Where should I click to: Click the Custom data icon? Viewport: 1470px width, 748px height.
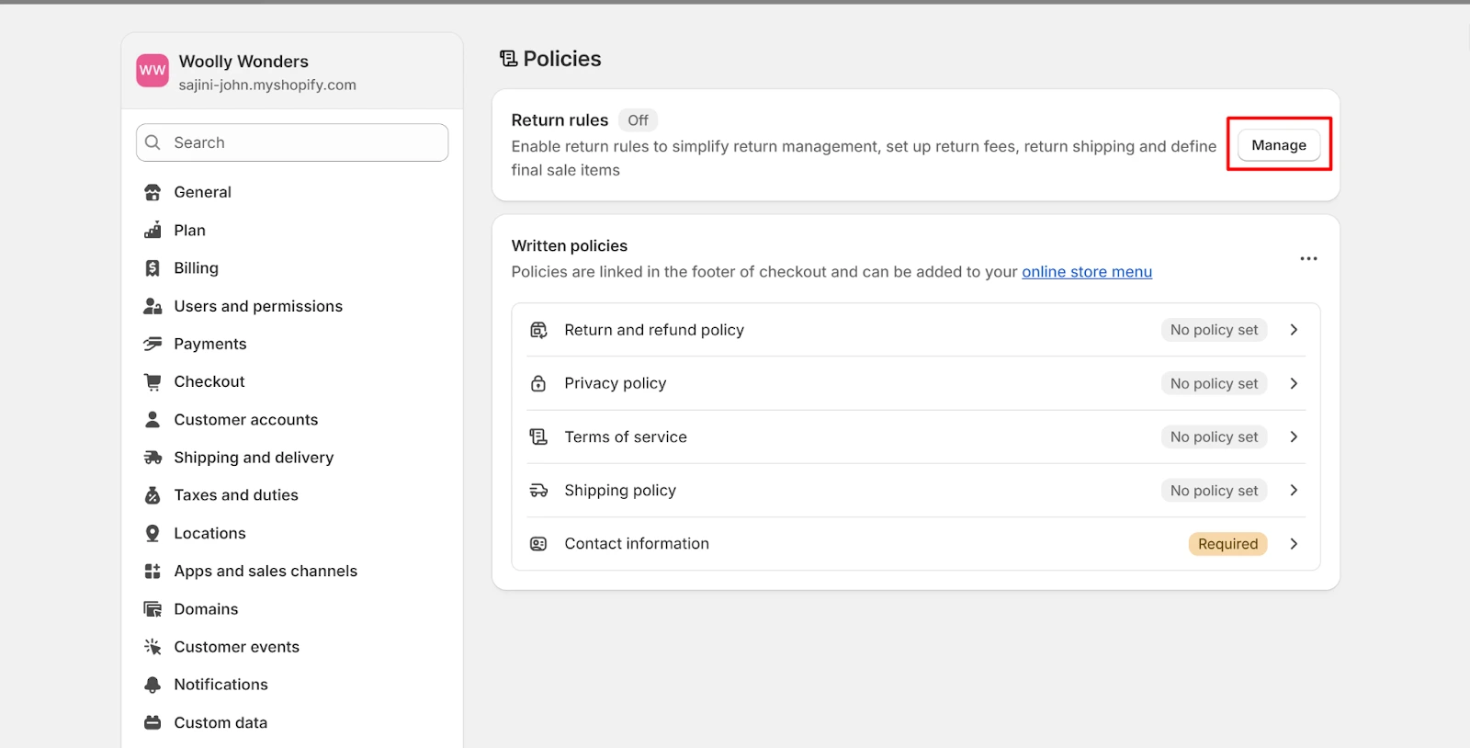coord(153,722)
